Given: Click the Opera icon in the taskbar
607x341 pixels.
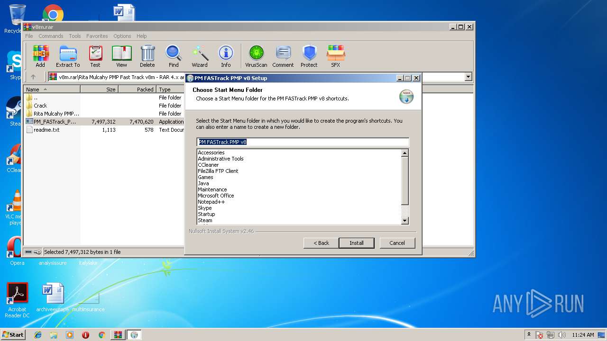Looking at the screenshot, I should coord(86,335).
